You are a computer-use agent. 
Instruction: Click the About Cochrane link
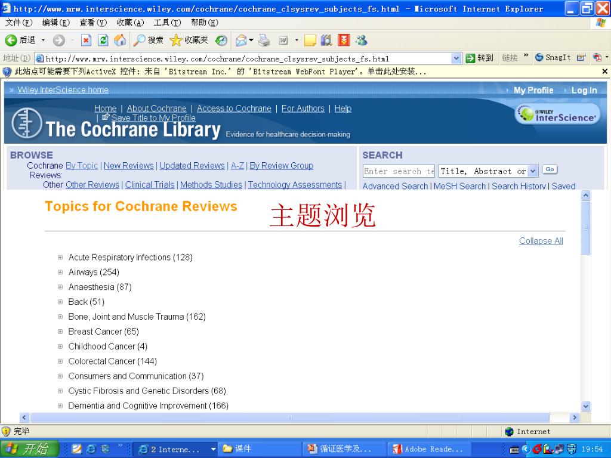click(157, 109)
